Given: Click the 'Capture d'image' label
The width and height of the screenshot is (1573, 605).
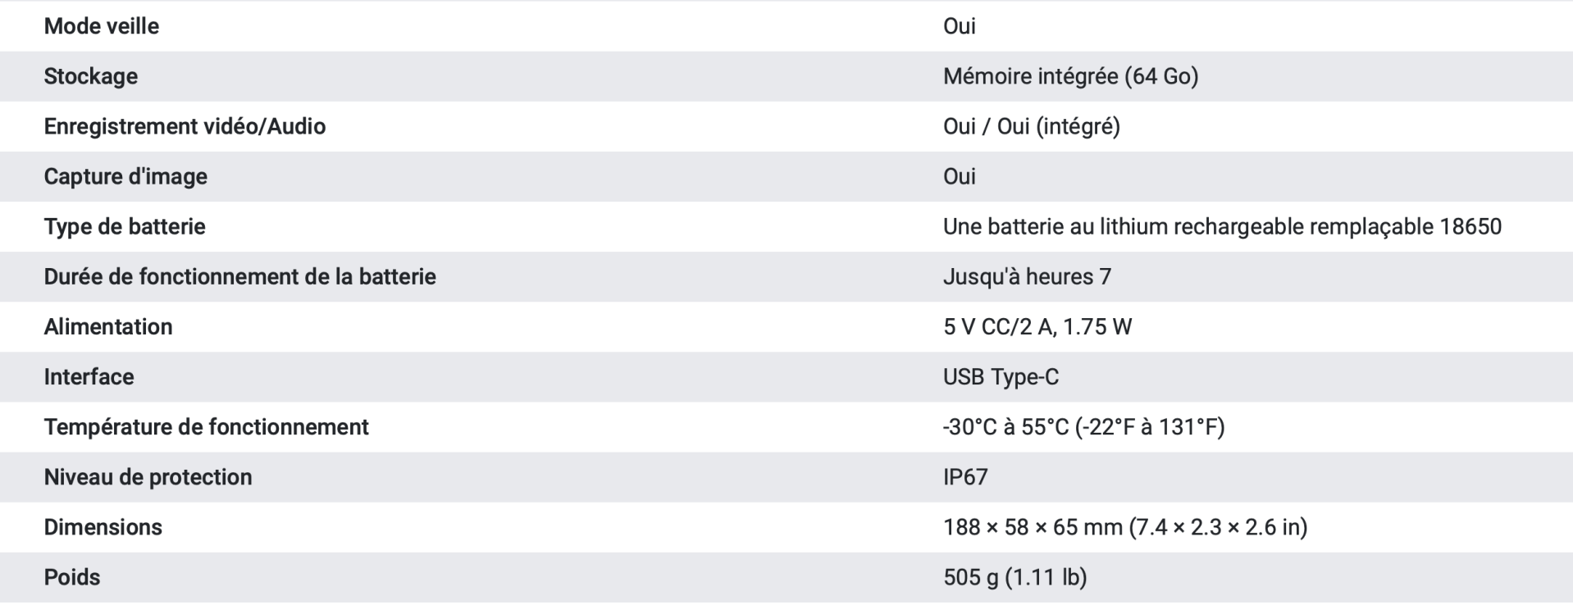Looking at the screenshot, I should point(125,176).
